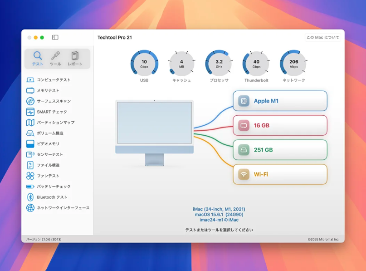This screenshot has height=271, width=366.
Task: Click the コンピュータテスト monitor icon
Action: click(x=30, y=80)
